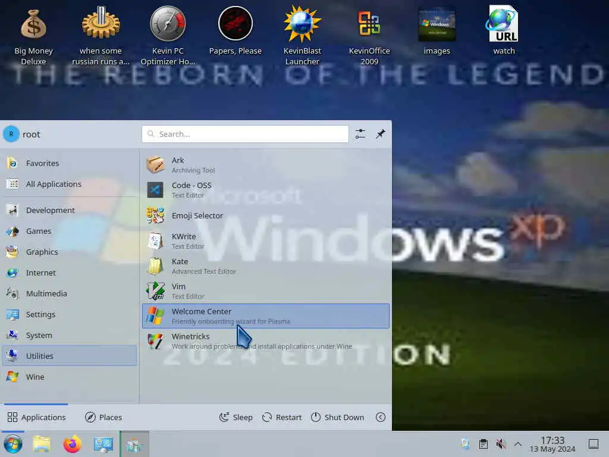Open the watch URL desktop shortcut
Viewport: 609px width, 457px height.
504,30
